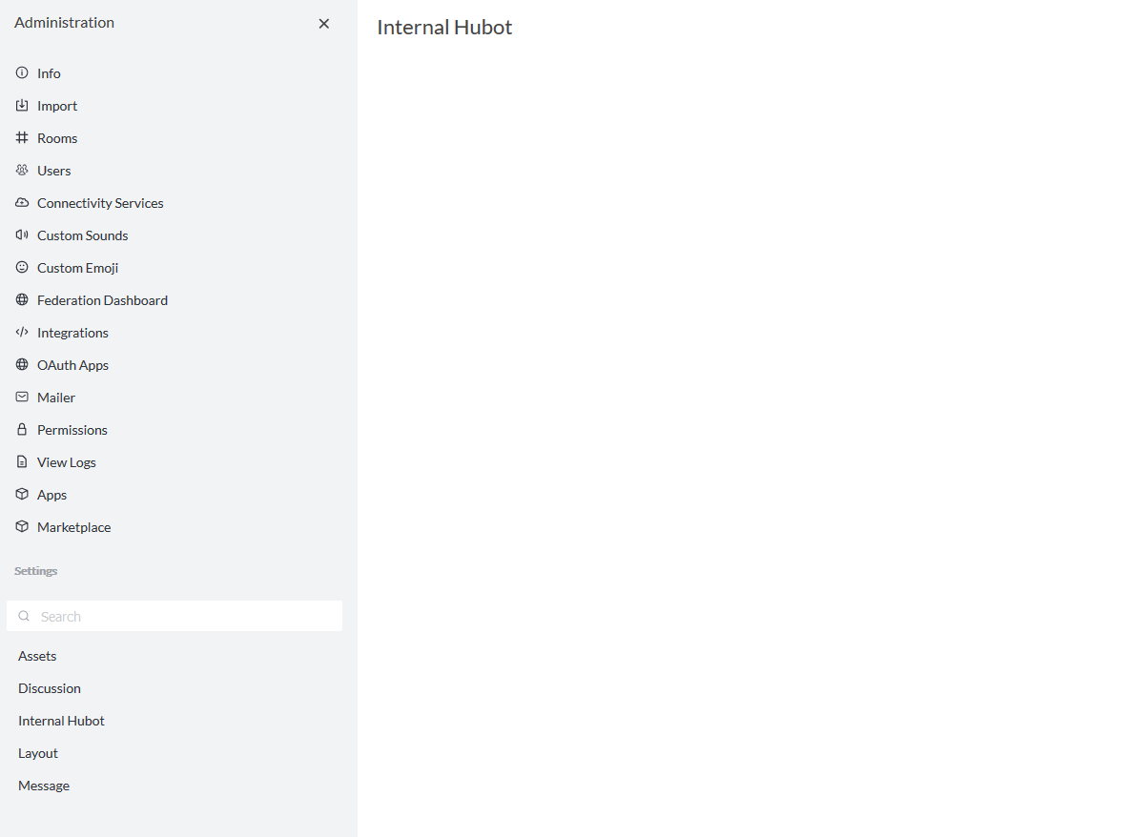
Task: Select the Mailer envelope icon
Action: (21, 397)
